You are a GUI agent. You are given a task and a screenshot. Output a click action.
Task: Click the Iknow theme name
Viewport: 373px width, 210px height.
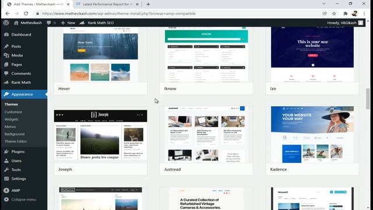(170, 89)
